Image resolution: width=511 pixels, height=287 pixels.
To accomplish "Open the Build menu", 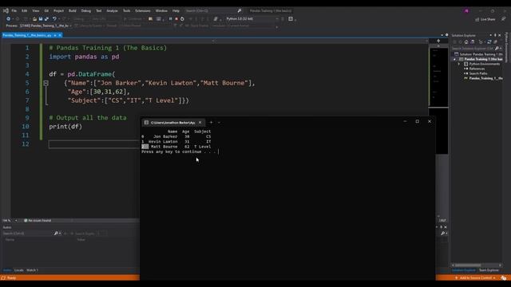I will (73, 10).
